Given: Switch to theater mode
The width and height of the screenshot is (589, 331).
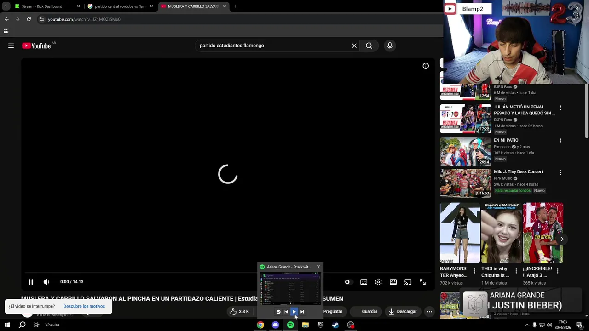Looking at the screenshot, I should click(x=393, y=282).
